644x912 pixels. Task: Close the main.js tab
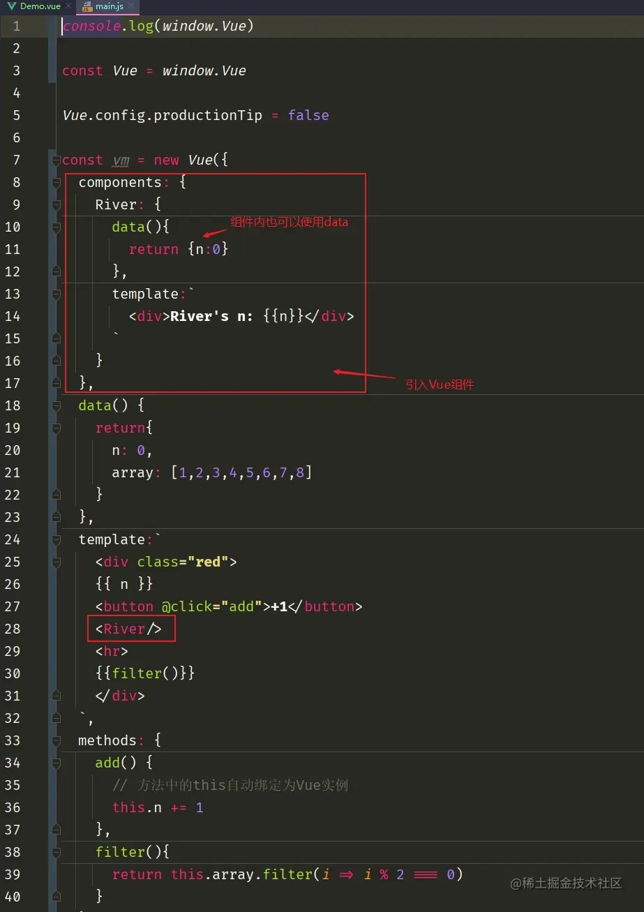pyautogui.click(x=133, y=6)
